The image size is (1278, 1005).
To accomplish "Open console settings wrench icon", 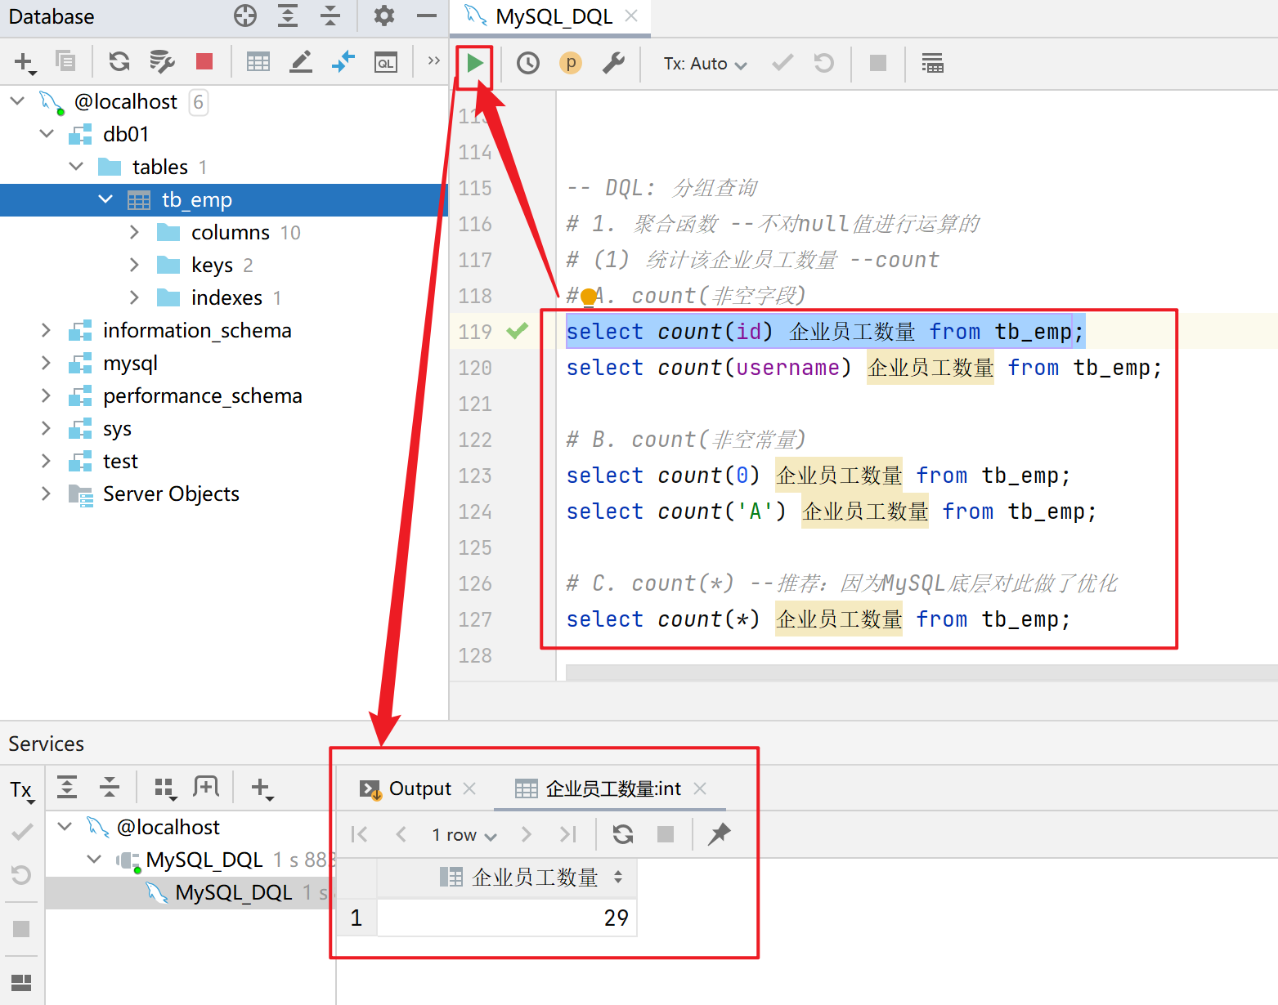I will point(613,63).
